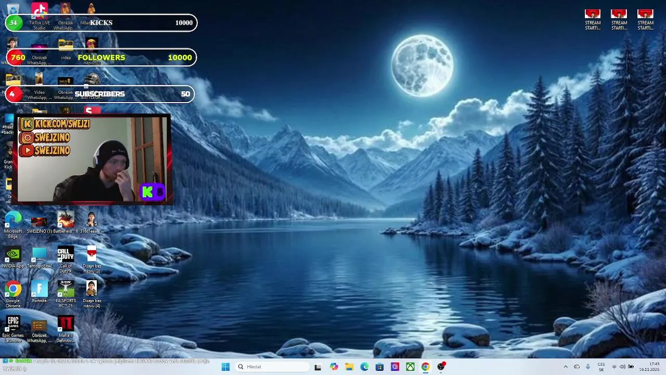Open the OneDrive cloud tray icon

tap(577, 367)
